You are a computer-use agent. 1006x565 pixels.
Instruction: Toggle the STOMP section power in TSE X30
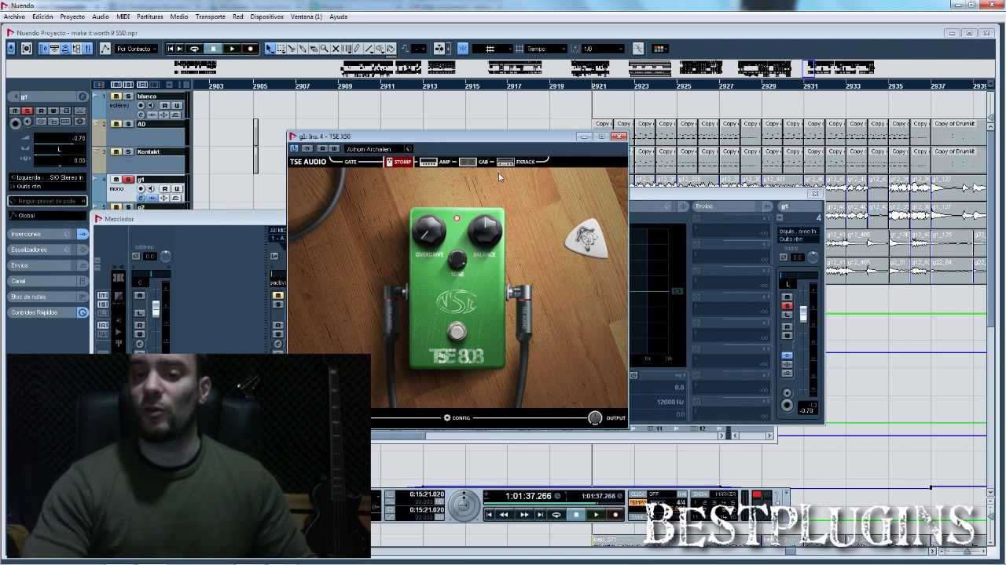click(x=399, y=162)
